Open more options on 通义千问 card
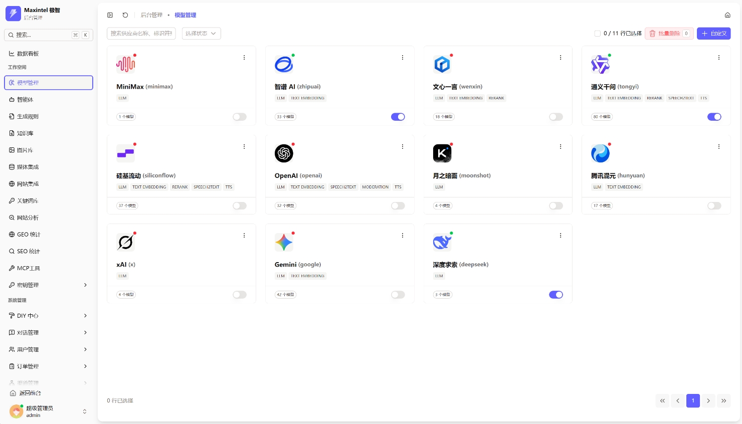The height and width of the screenshot is (424, 742). click(x=719, y=58)
